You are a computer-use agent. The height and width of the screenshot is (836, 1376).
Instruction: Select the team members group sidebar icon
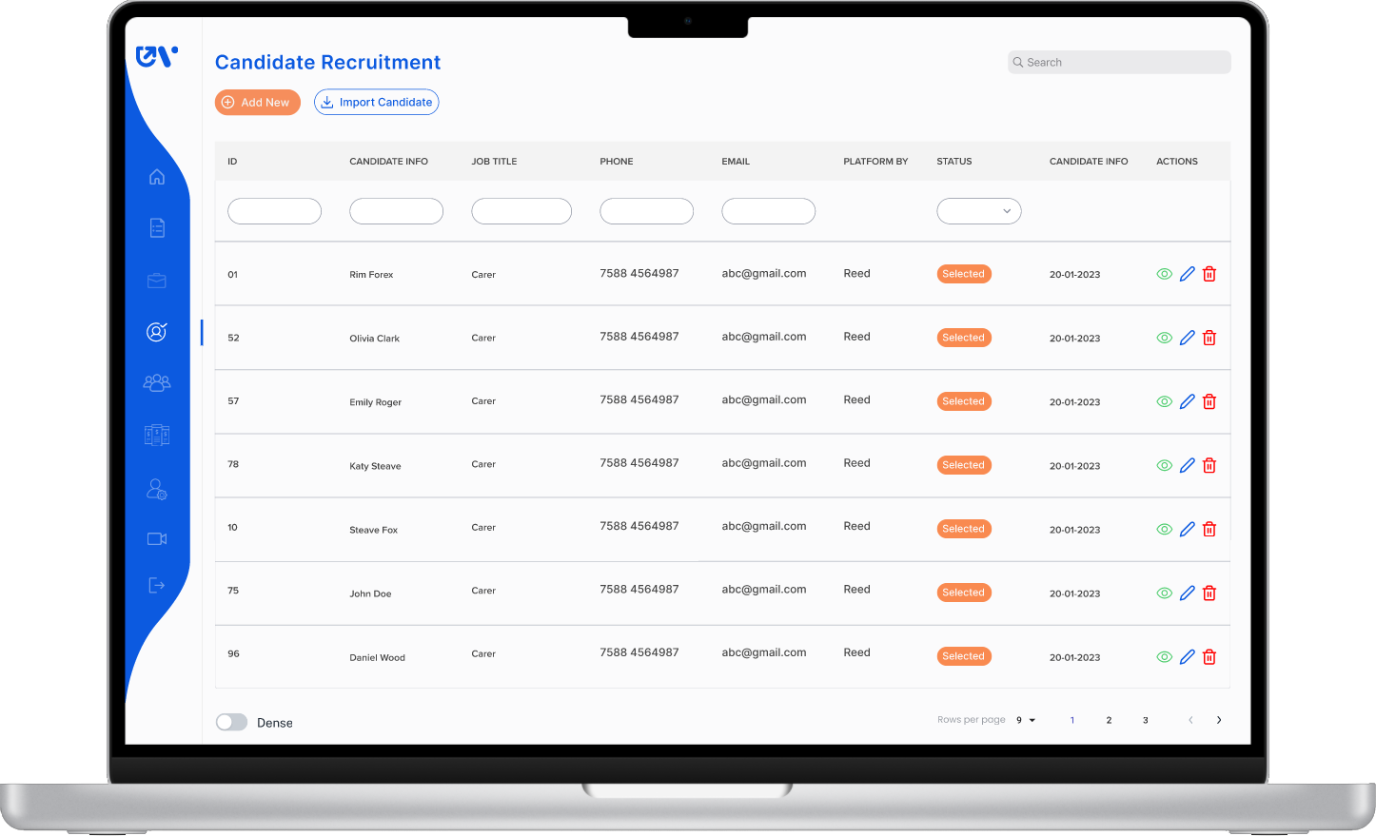pos(157,382)
